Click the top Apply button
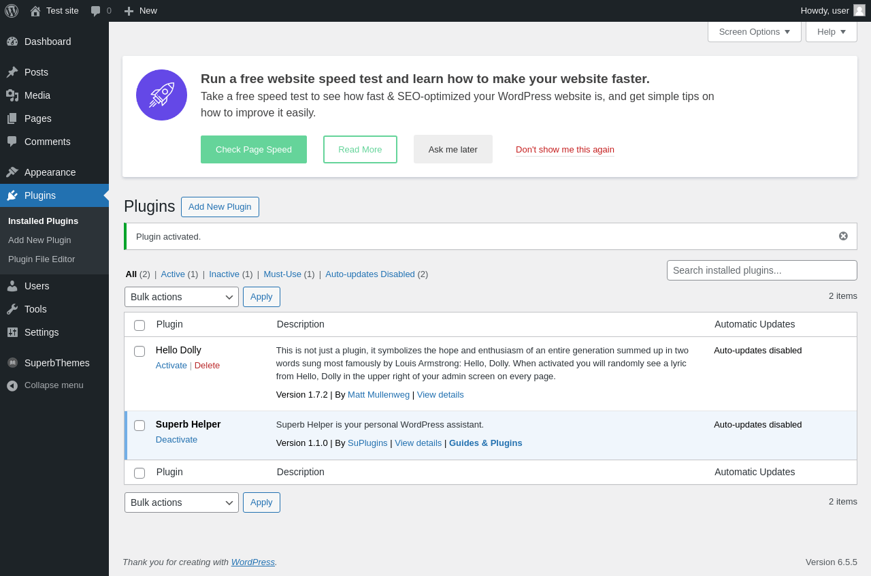 [261, 297]
